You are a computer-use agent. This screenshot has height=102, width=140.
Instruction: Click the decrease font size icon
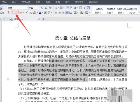coord(46,8)
